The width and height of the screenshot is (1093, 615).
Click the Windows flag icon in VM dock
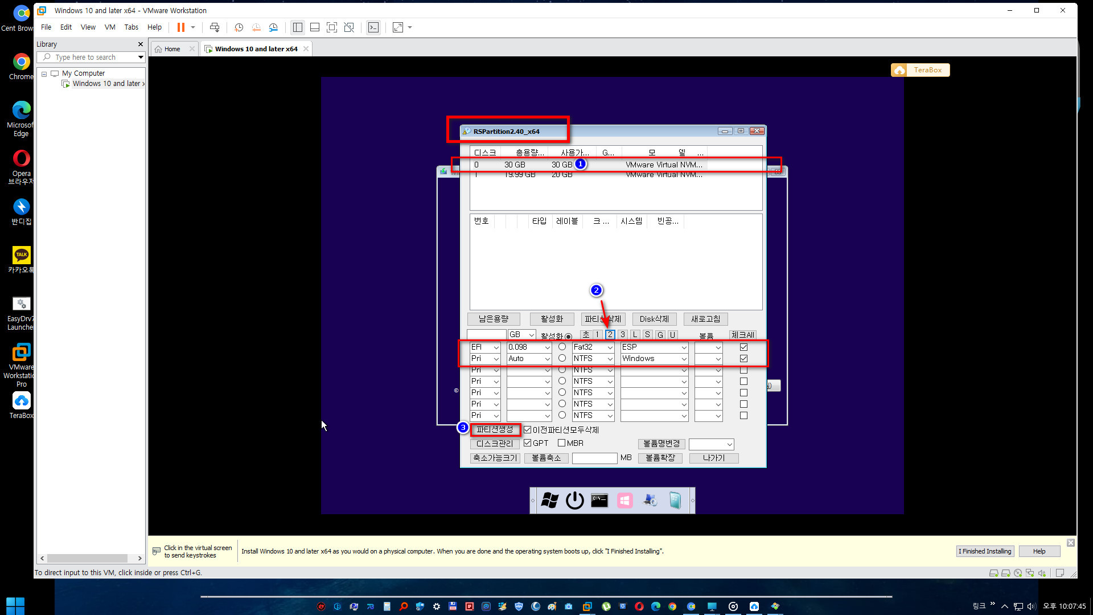click(x=550, y=501)
